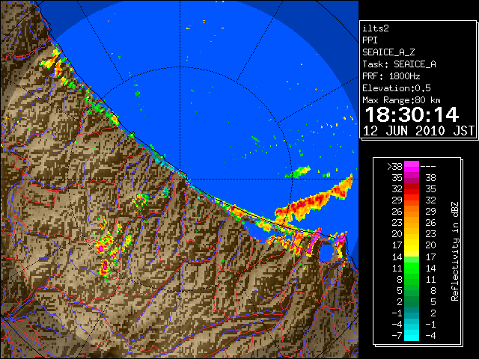Select the 'SEAICE_A_Z' product text
The width and height of the screenshot is (479, 359).
click(x=388, y=52)
